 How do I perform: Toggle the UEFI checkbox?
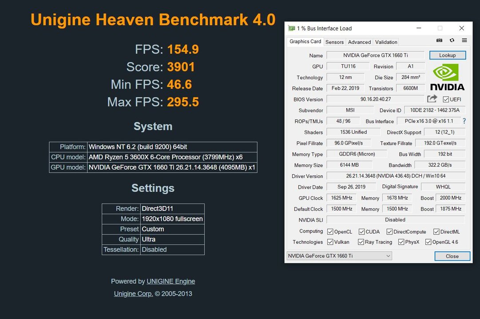pyautogui.click(x=446, y=99)
